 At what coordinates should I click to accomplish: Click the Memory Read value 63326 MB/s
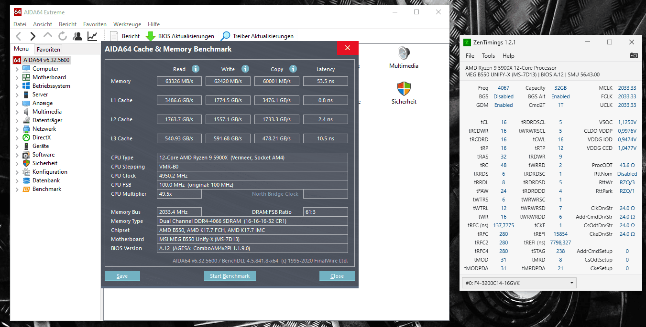[x=179, y=81]
